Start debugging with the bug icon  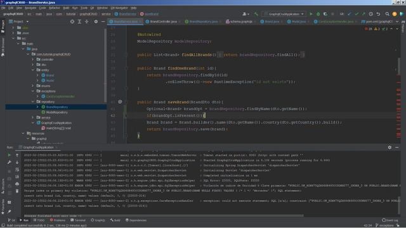coord(318,14)
